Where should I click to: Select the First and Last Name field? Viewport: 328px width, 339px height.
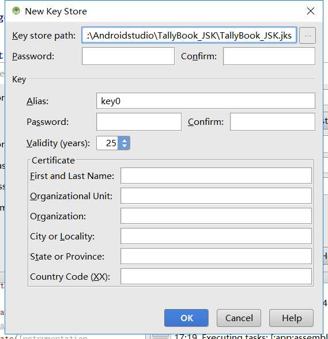coord(216,176)
